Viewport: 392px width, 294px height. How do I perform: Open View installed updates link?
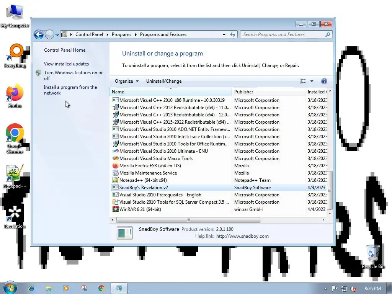67,64
